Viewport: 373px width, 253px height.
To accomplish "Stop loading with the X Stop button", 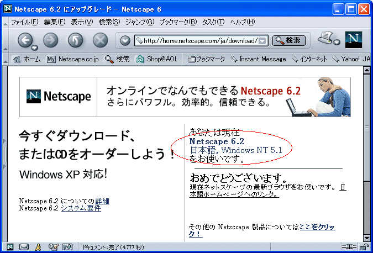I will tap(101, 40).
